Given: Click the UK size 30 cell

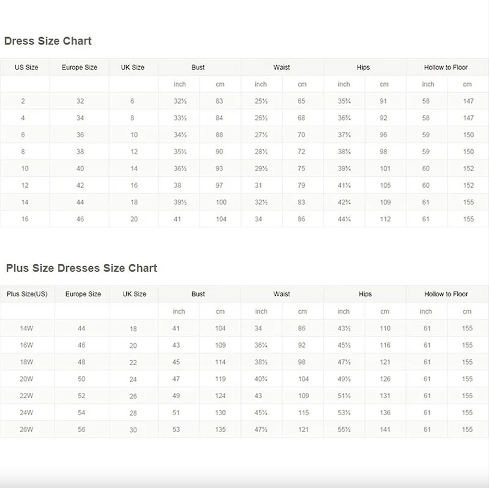Looking at the screenshot, I should click(133, 429).
